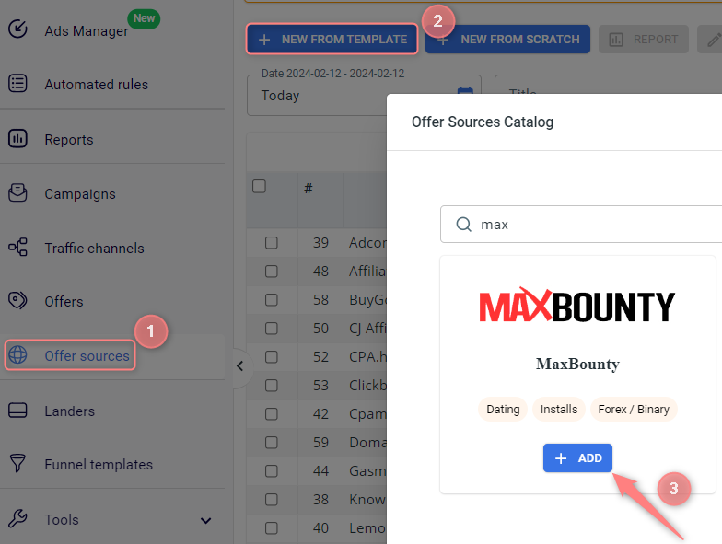Open Automated rules section

[x=96, y=85]
